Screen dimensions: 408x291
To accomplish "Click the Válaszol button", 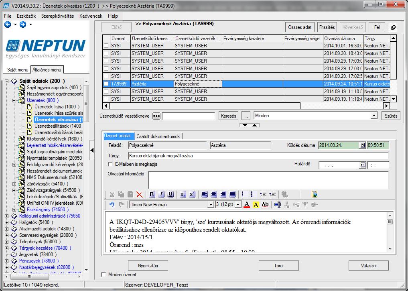I will pos(369,266).
